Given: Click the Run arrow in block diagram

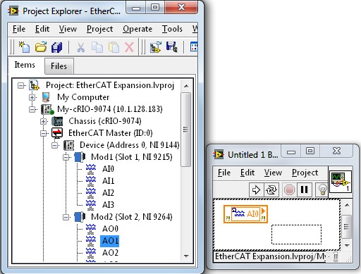Looking at the screenshot, I should [256, 189].
